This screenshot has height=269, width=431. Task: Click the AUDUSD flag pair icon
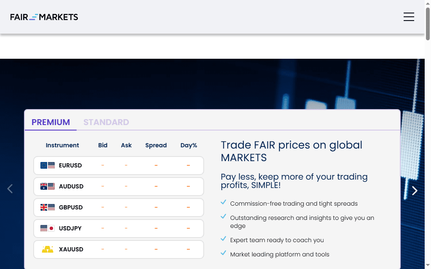(x=48, y=186)
